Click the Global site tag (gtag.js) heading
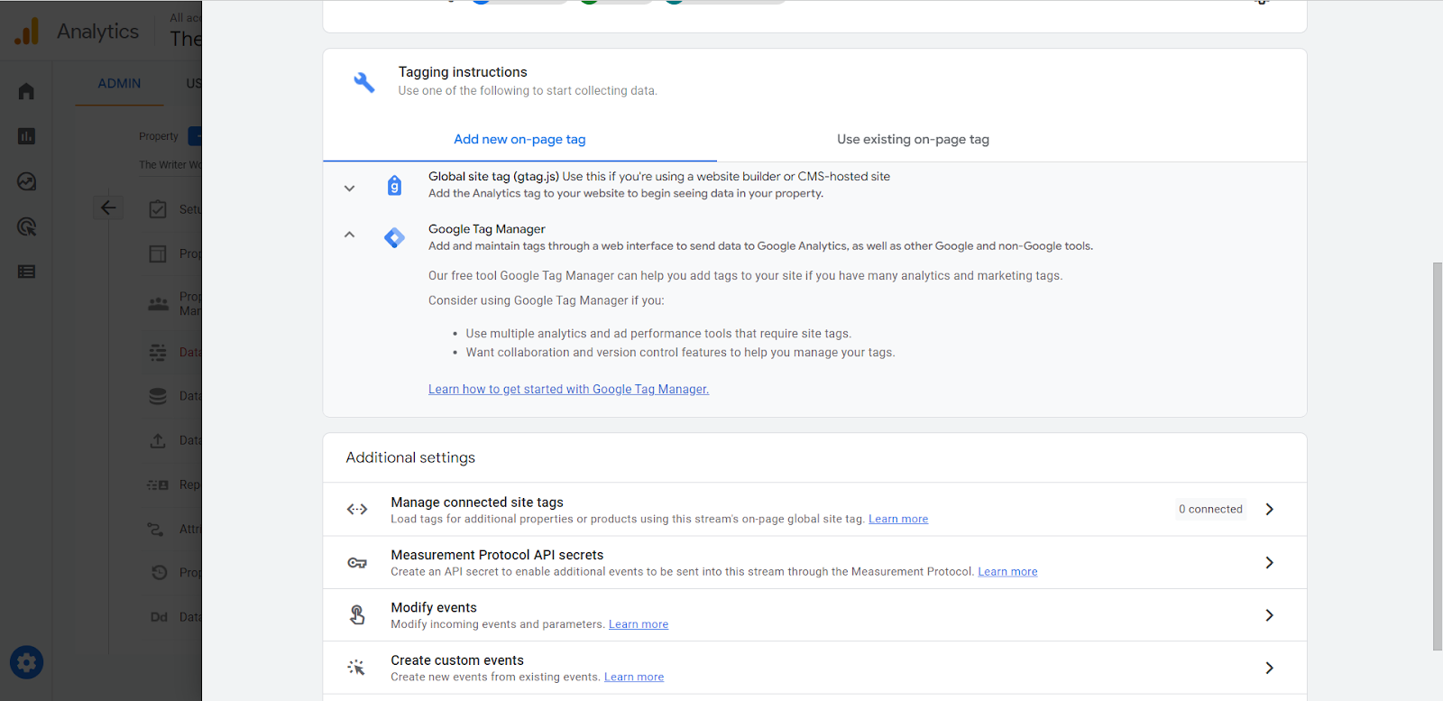The height and width of the screenshot is (701, 1443). (x=493, y=177)
